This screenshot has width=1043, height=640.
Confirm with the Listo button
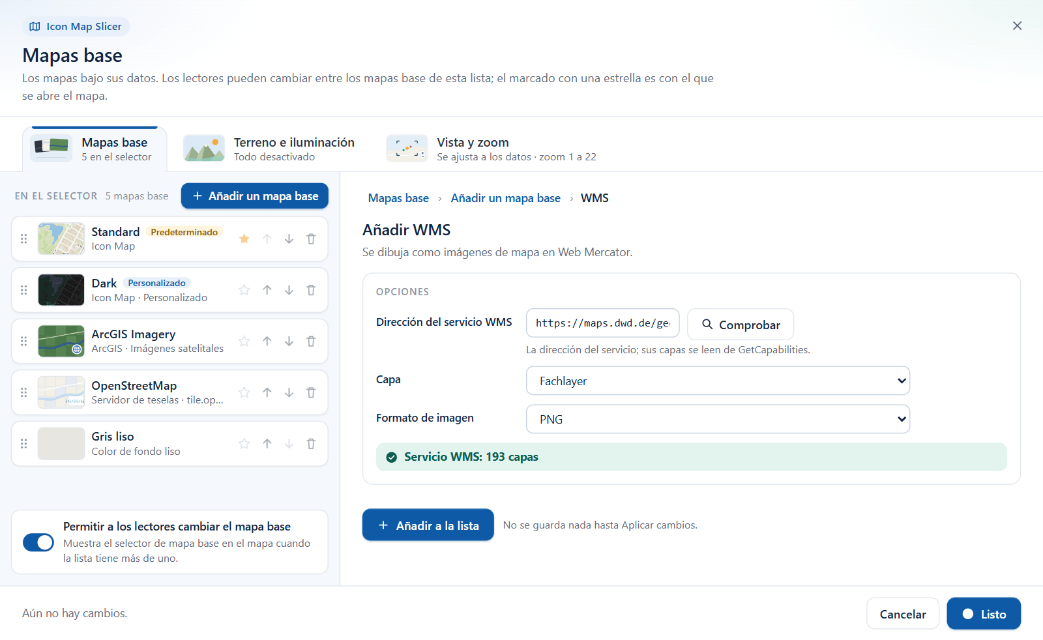pyautogui.click(x=984, y=614)
